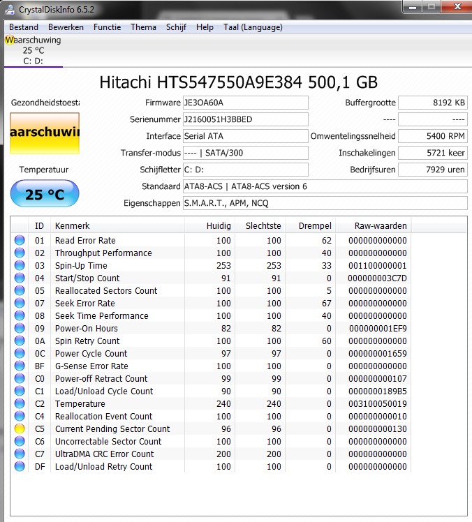The image size is (472, 522).
Task: Click status dot for Throughput Performance
Action: [20, 253]
